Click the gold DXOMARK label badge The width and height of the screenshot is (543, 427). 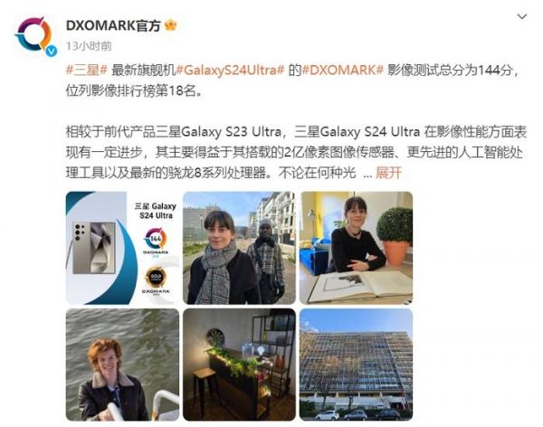(156, 278)
